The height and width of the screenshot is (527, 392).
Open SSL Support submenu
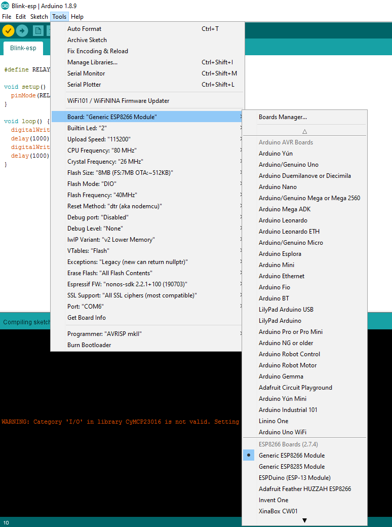tap(147, 295)
